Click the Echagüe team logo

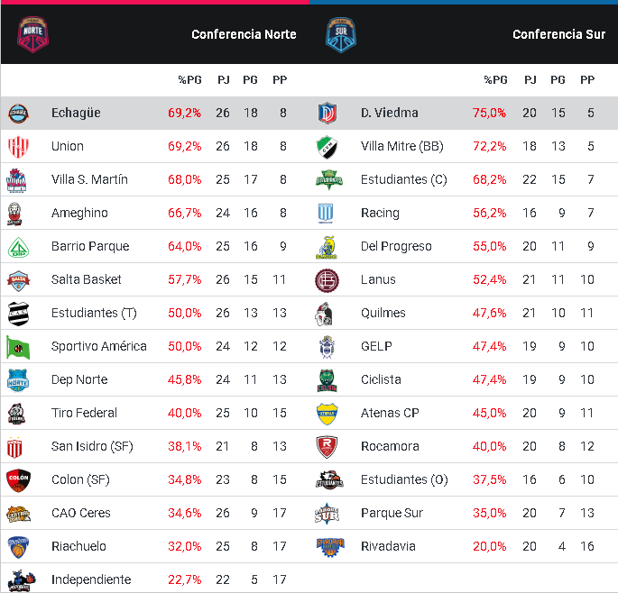click(x=19, y=114)
